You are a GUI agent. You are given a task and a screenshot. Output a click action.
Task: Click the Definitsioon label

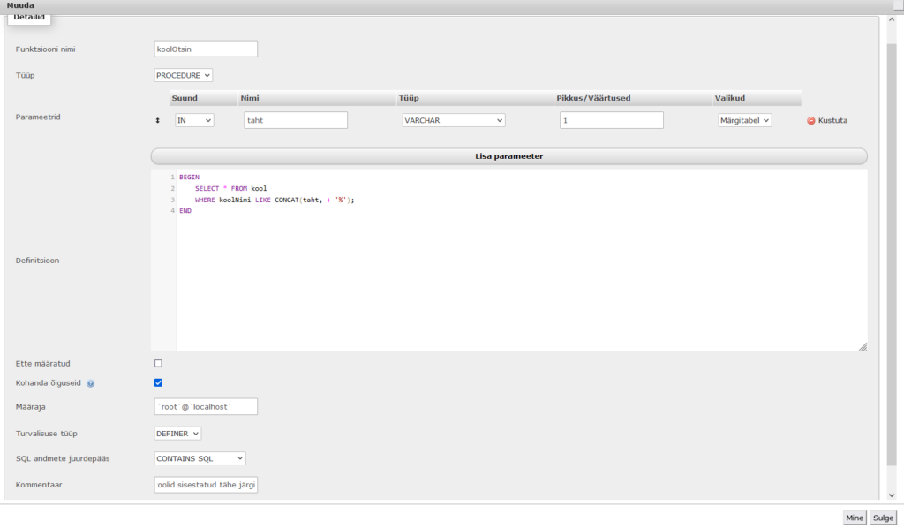(37, 261)
